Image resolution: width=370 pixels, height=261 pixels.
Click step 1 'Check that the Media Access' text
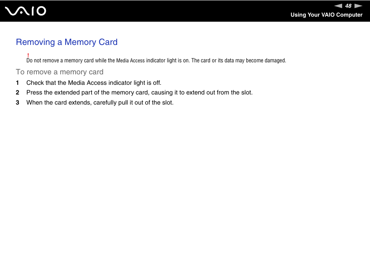pos(94,83)
